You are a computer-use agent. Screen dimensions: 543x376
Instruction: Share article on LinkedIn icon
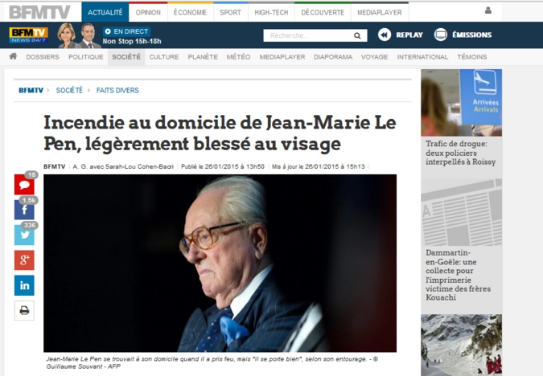(24, 285)
